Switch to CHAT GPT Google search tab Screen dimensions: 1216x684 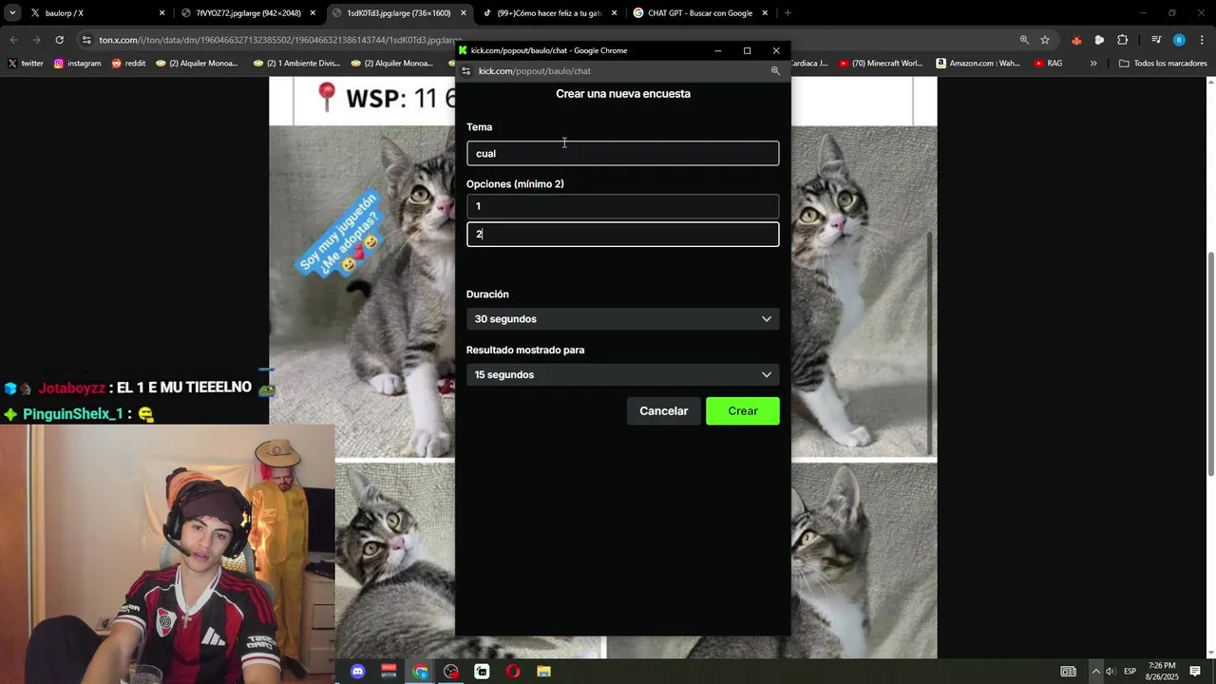(700, 13)
